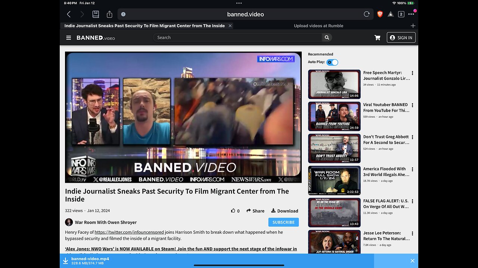The width and height of the screenshot is (478, 268).
Task: Open the tab switcher showing 2 tabs
Action: point(401,14)
